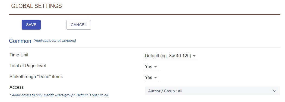Click the brown divider under the page title
This screenshot has width=285, height=102.
145,15
